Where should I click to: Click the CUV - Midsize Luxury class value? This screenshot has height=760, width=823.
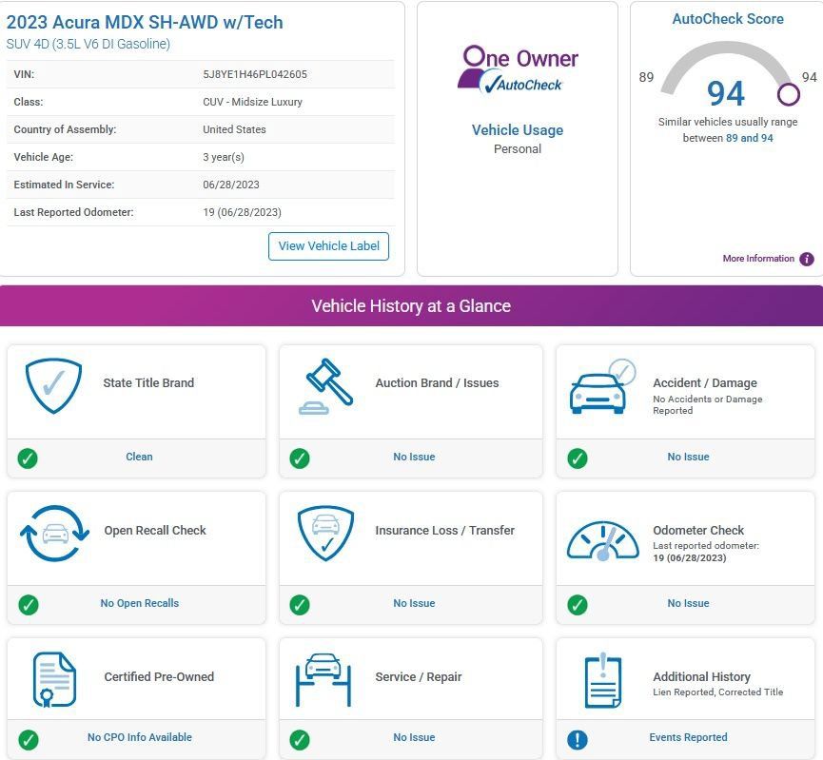[x=252, y=102]
